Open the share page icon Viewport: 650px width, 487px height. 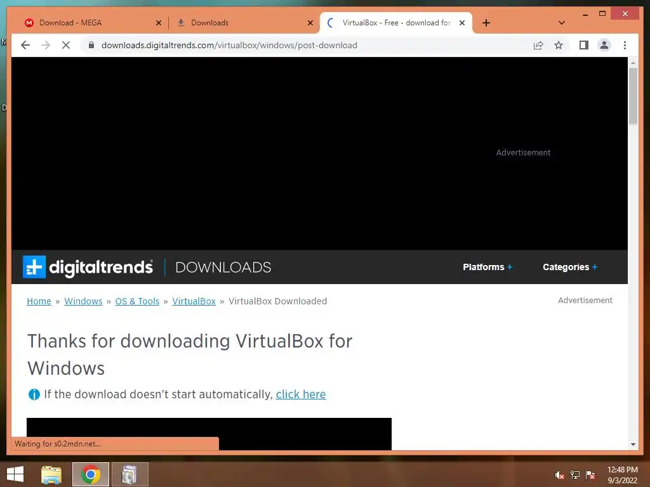tap(538, 45)
